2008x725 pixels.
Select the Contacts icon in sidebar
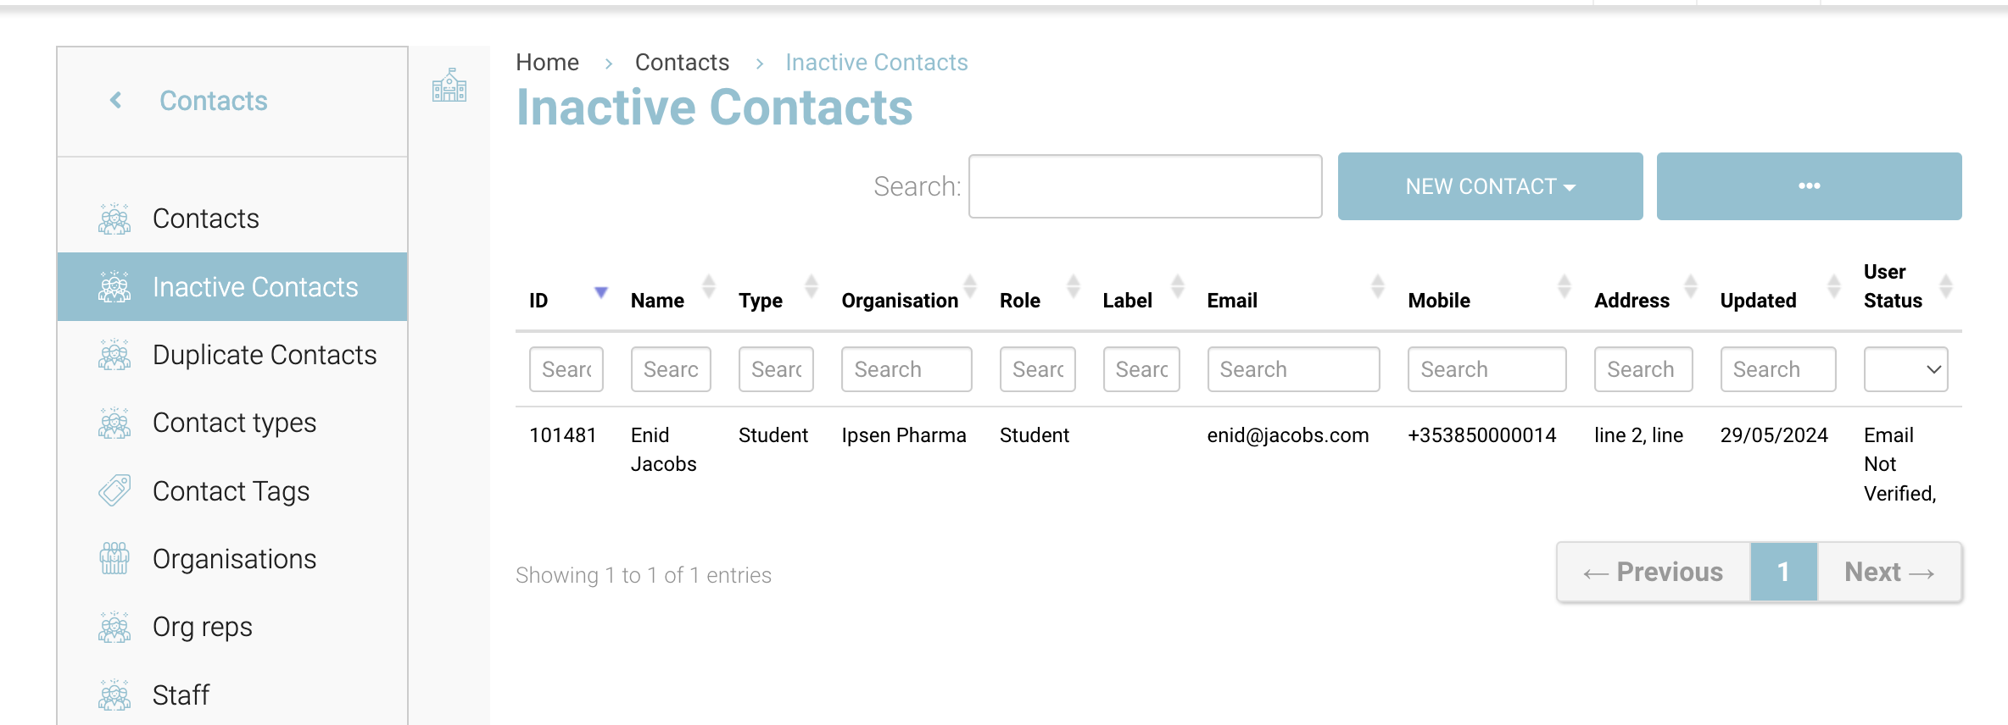click(x=114, y=219)
